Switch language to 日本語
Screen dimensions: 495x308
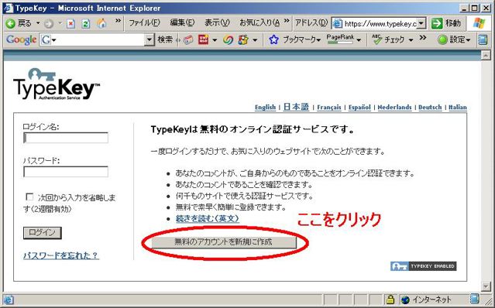point(296,107)
